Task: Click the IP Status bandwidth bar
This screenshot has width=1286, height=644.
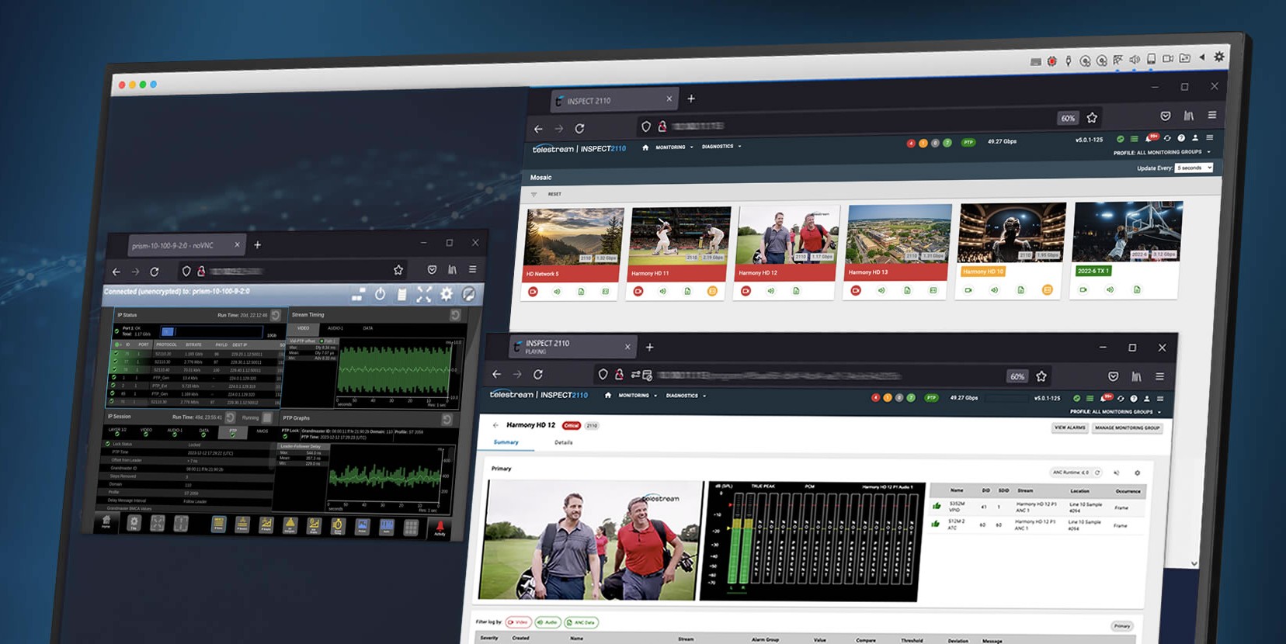Action: coord(213,331)
